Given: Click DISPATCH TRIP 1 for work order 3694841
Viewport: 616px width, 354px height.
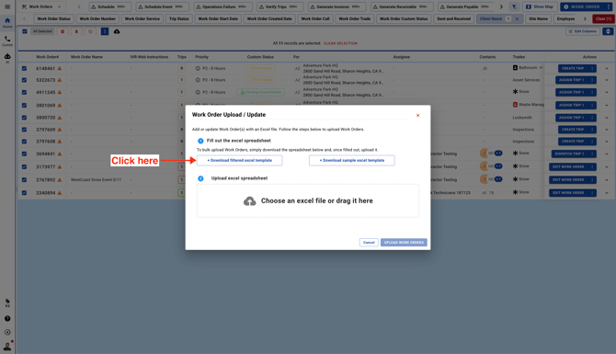Looking at the screenshot, I should [x=574, y=154].
